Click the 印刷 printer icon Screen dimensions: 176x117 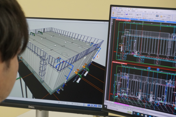(137, 15)
